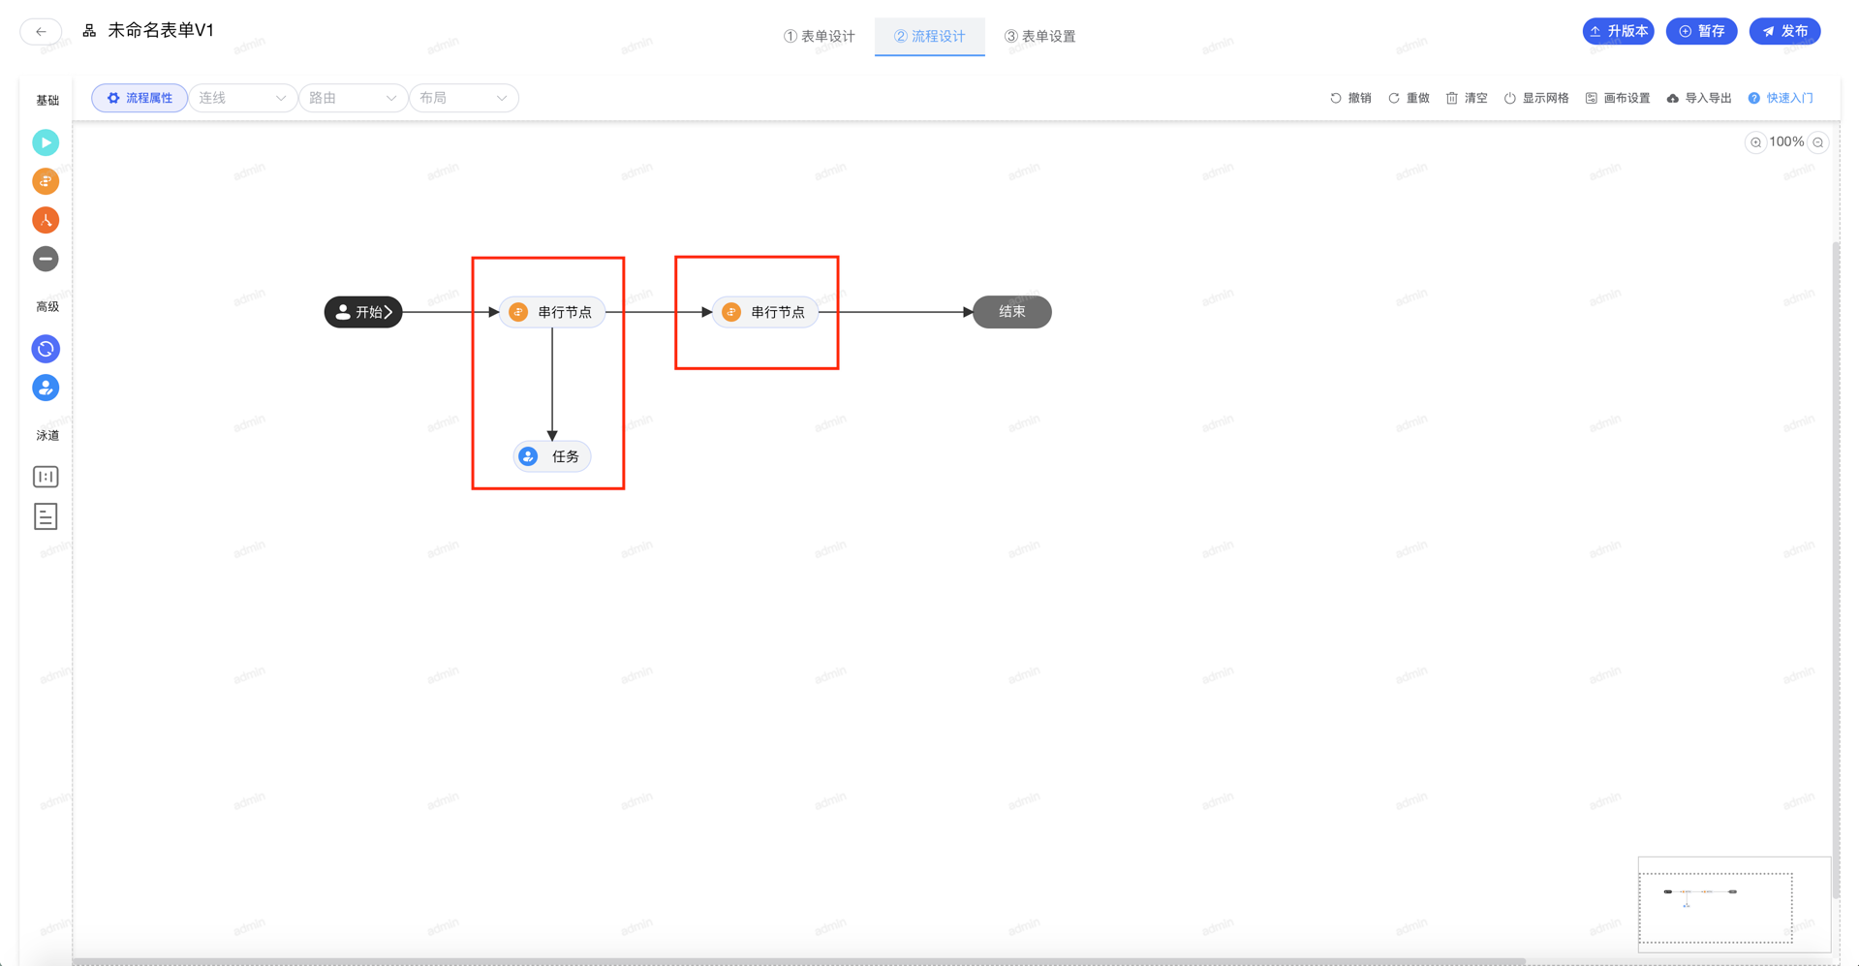1859x966 pixels.
Task: Open the 连线 dropdown
Action: pyautogui.click(x=242, y=98)
